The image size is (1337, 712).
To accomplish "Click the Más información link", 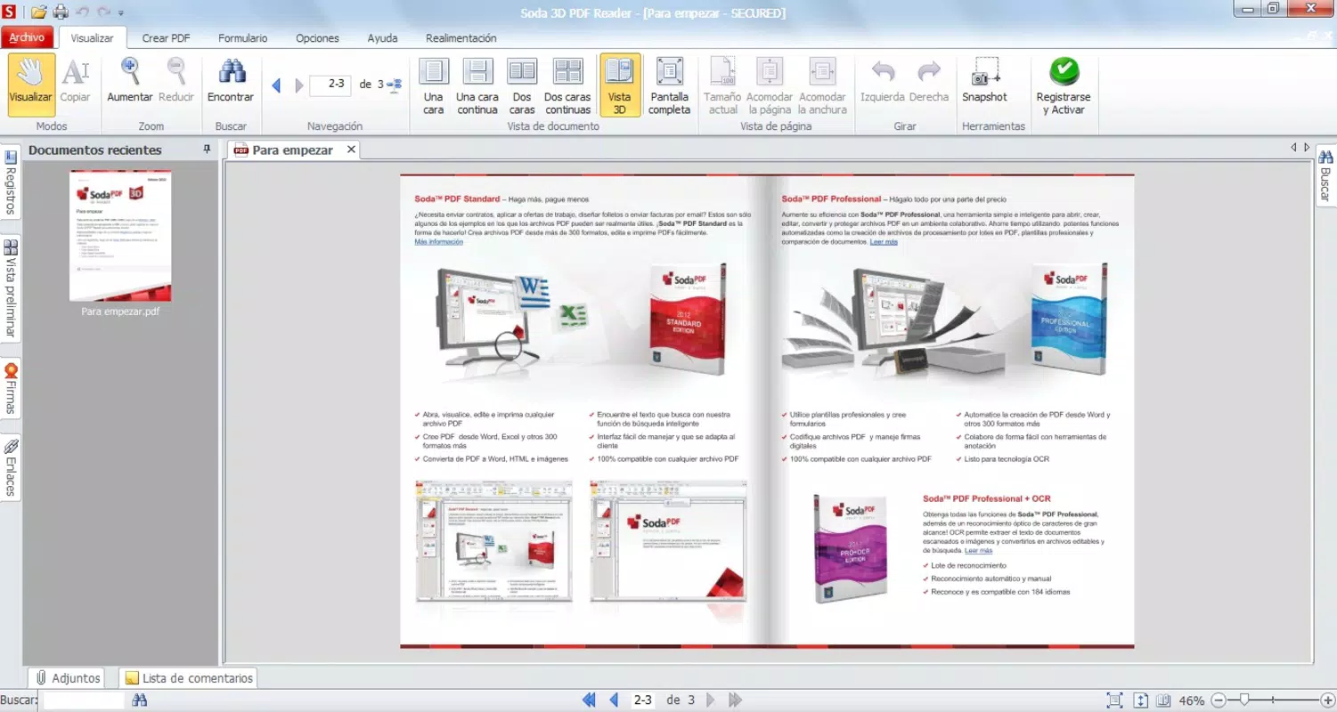I will (x=438, y=242).
